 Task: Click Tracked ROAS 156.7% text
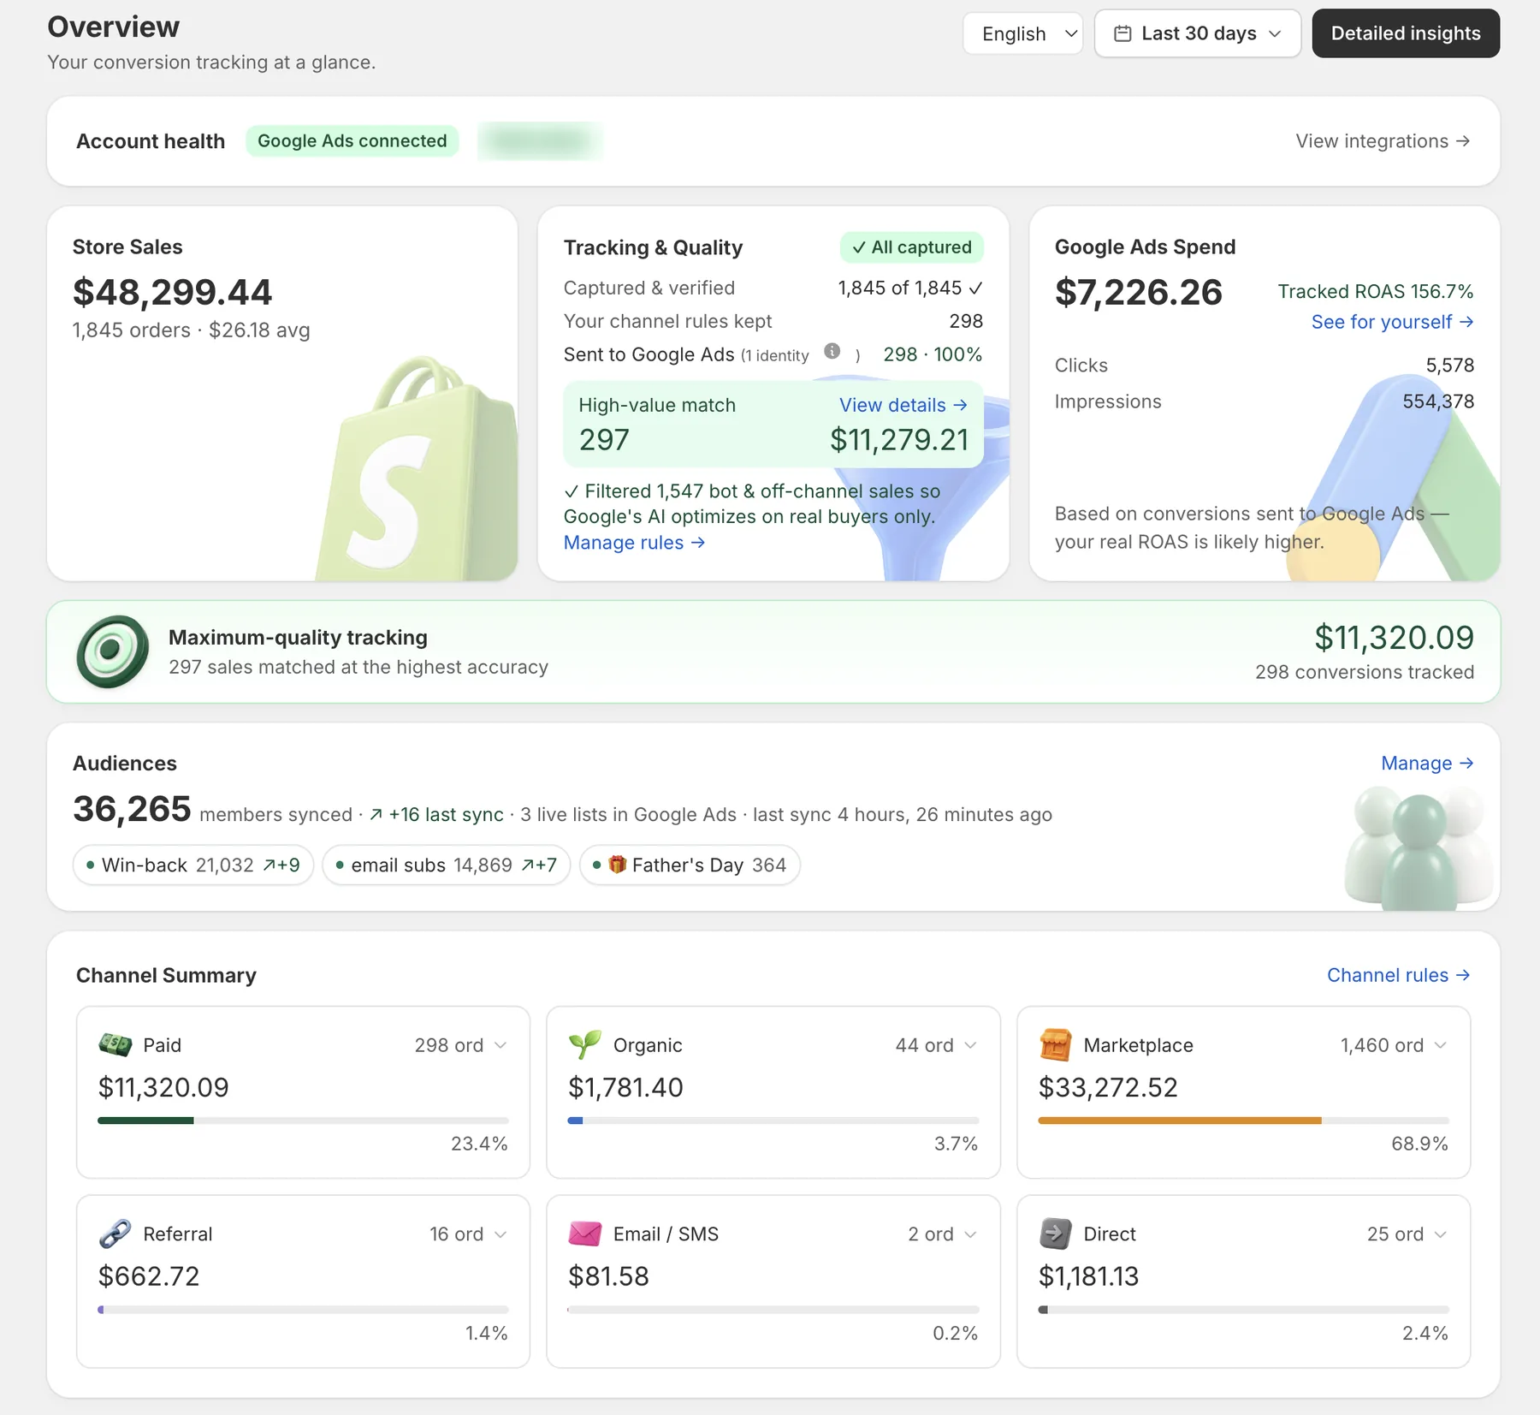1376,292
